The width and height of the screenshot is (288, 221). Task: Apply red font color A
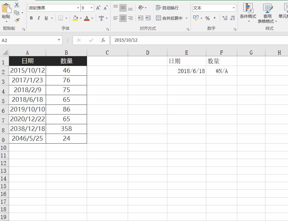[x=87, y=18]
